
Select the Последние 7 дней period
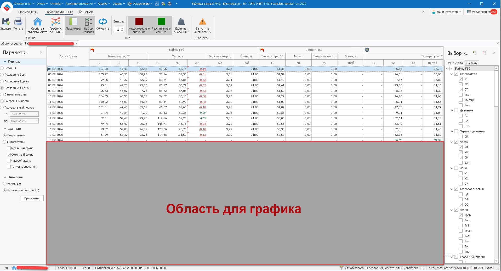[x=2, y=81]
